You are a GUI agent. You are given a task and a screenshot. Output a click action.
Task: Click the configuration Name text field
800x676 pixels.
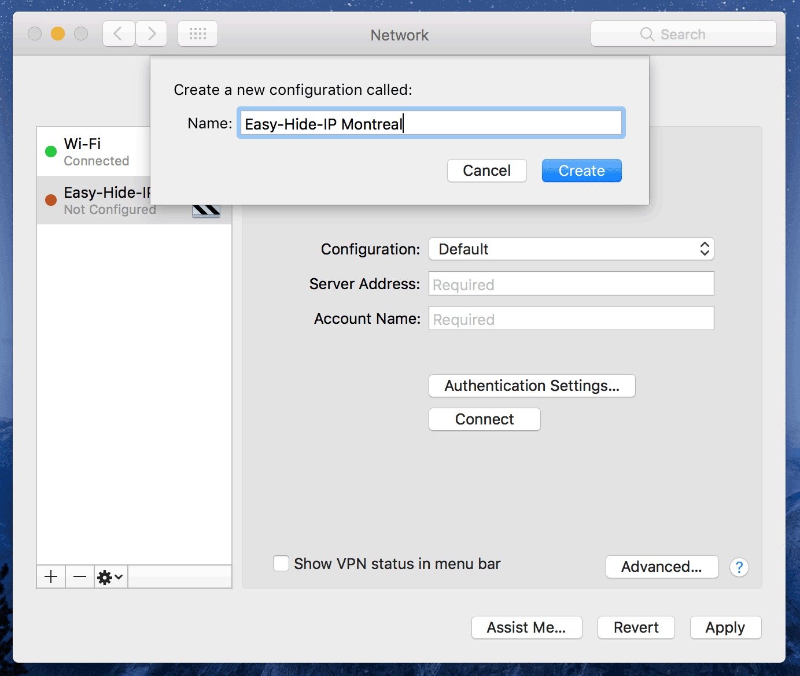(431, 123)
